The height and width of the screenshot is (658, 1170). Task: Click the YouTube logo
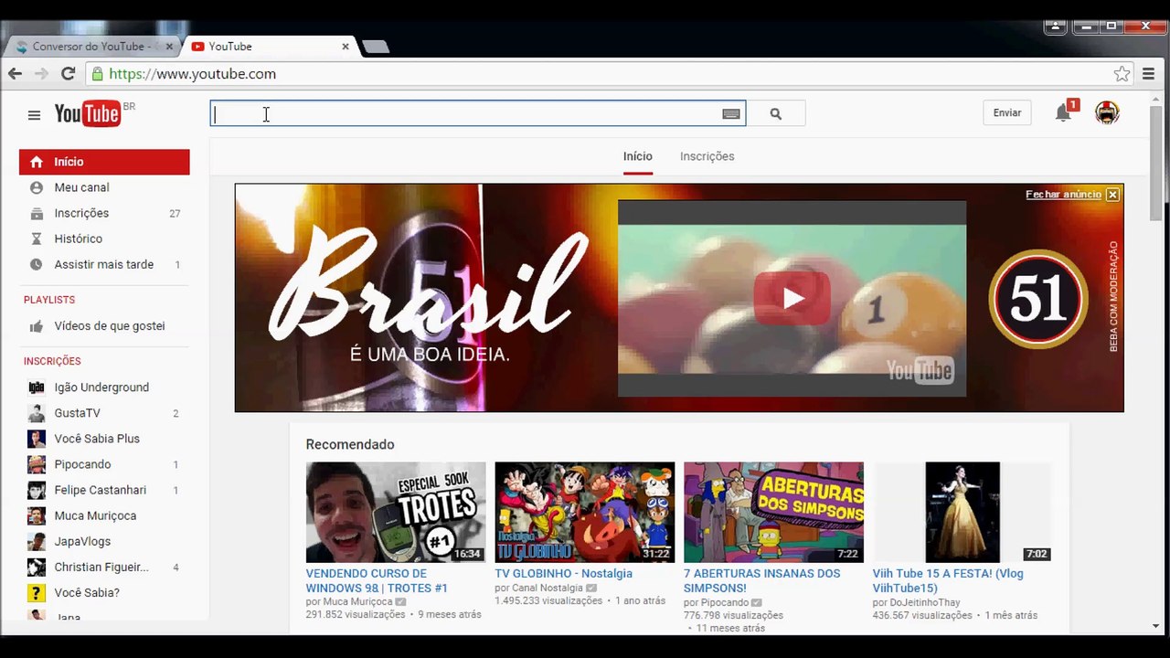88,113
